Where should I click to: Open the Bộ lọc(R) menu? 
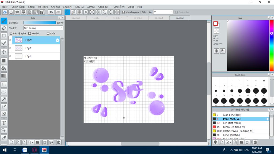point(43,7)
